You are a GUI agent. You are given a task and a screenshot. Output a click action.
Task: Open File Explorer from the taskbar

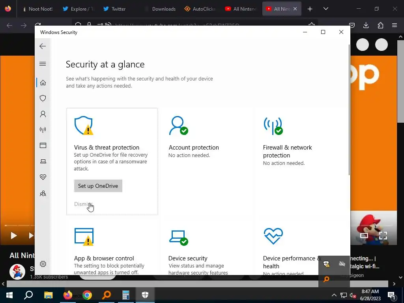pos(48,295)
